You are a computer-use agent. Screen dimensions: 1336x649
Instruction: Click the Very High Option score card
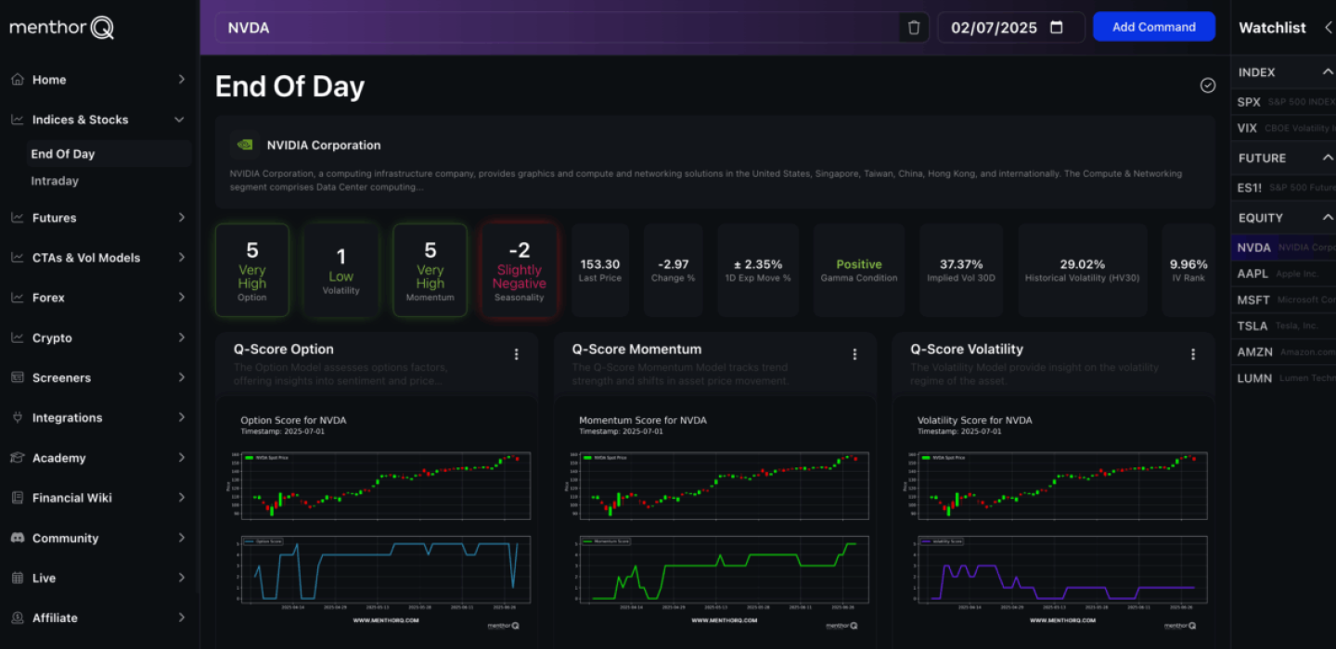pyautogui.click(x=252, y=271)
